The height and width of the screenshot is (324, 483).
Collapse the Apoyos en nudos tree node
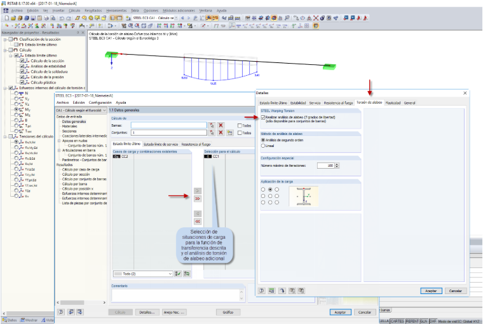[59, 141]
